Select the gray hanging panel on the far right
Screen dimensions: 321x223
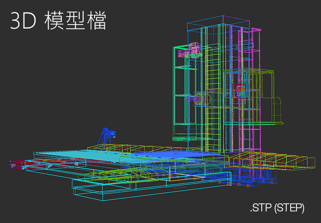(277, 109)
